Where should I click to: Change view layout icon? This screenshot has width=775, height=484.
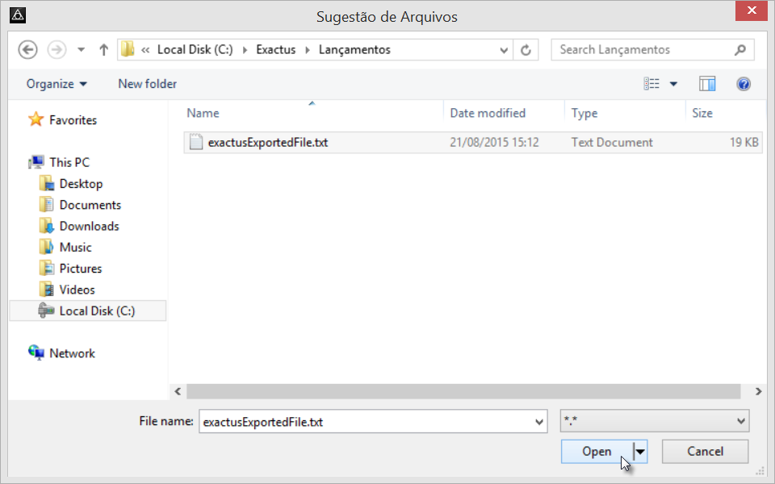(x=652, y=84)
